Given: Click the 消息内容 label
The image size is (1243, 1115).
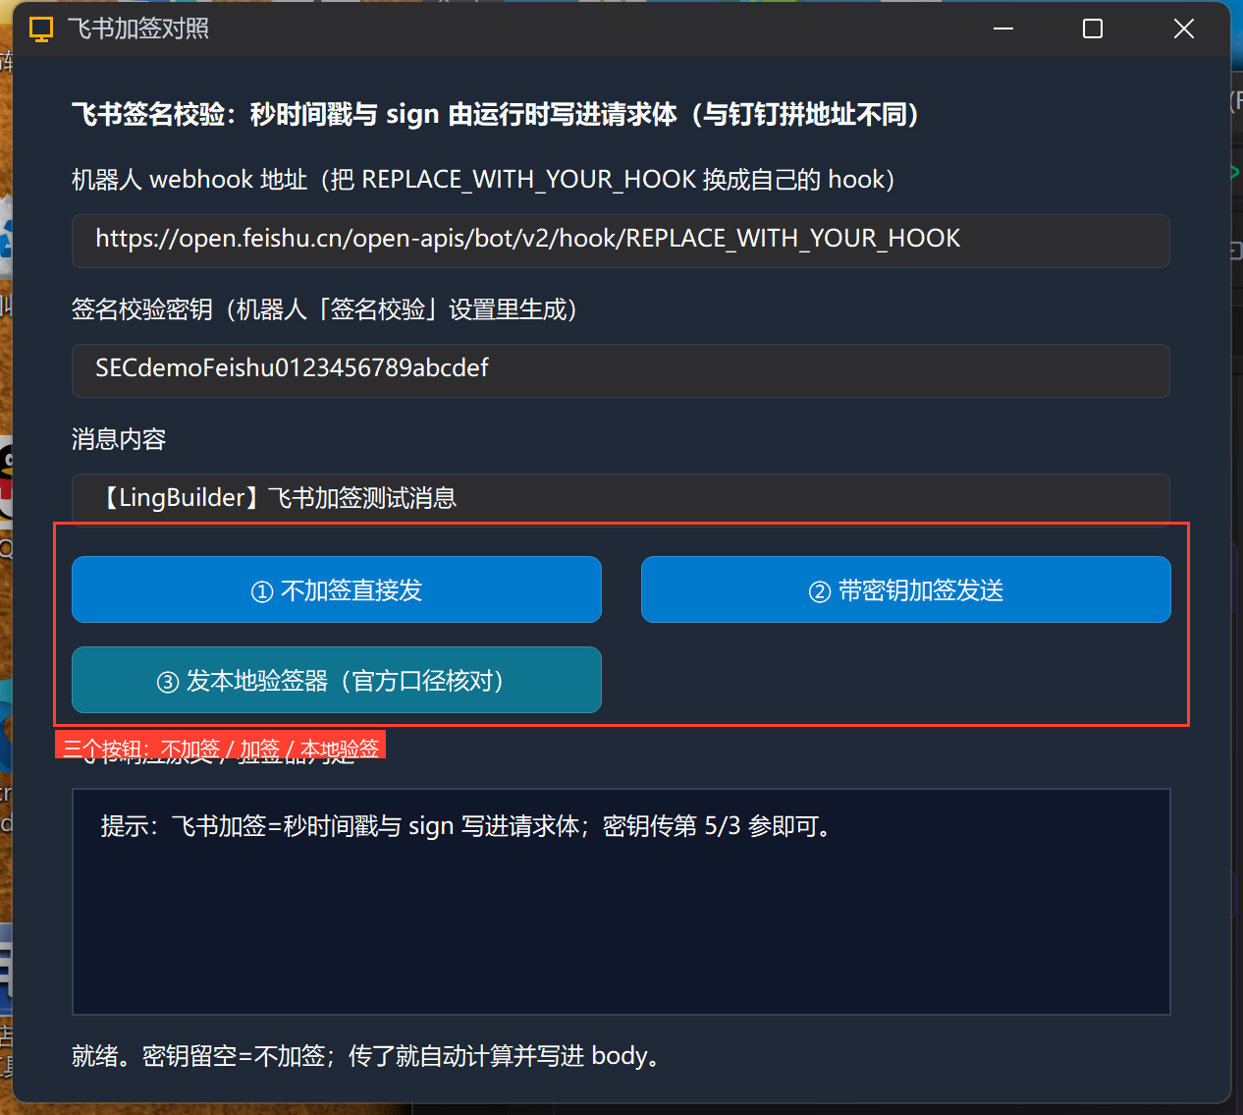Looking at the screenshot, I should pyautogui.click(x=119, y=438).
